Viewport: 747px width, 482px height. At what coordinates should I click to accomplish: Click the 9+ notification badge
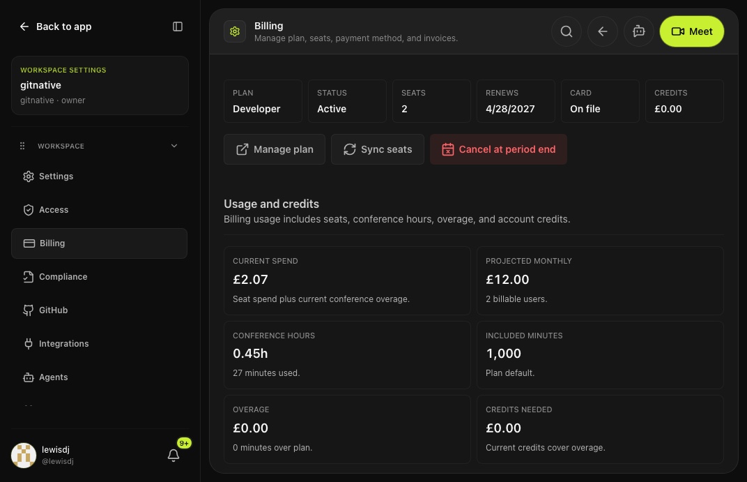184,444
